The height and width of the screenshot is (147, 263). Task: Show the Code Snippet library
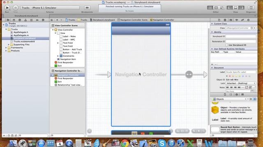point(231,94)
